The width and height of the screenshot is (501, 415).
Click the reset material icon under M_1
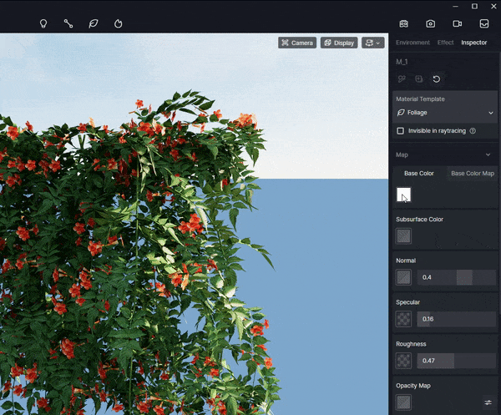(x=436, y=79)
